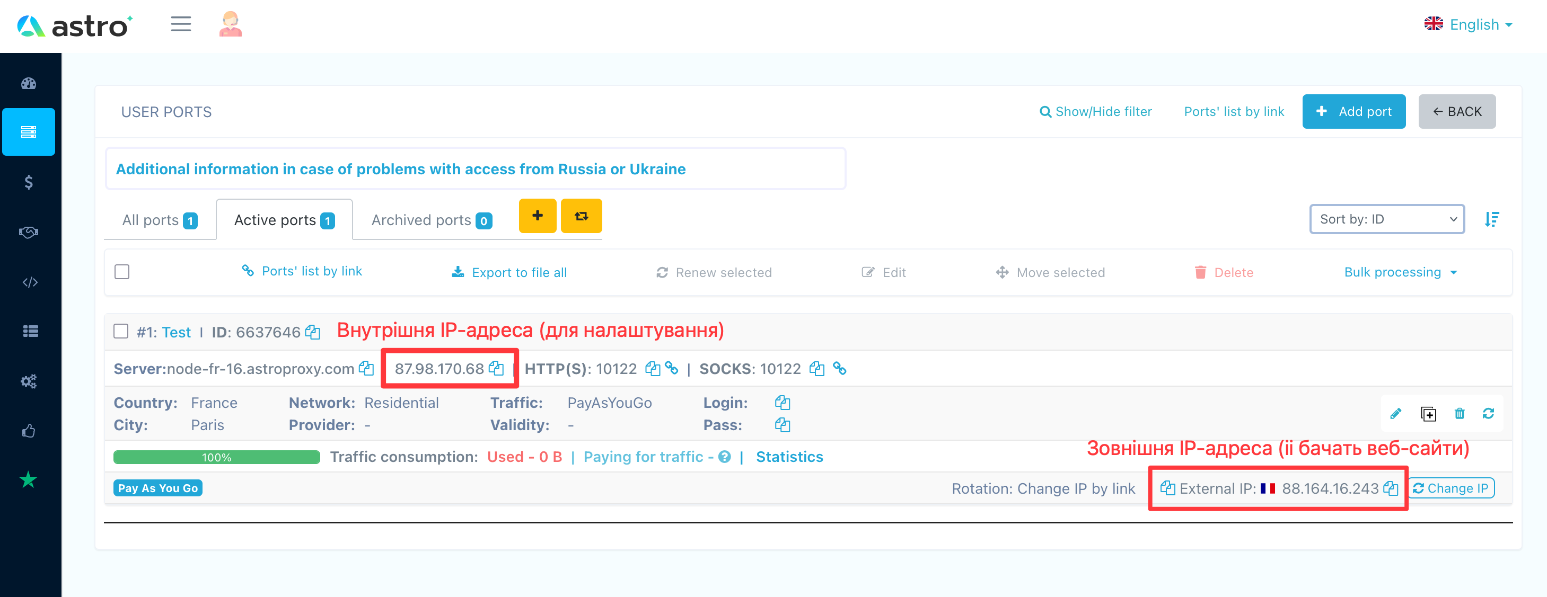Click the Change IP button
The width and height of the screenshot is (1547, 597).
pos(1452,488)
